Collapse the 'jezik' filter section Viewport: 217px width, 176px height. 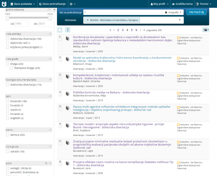(x=50, y=96)
